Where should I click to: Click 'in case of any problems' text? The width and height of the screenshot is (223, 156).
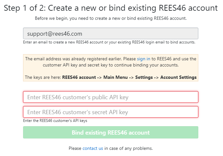(x=129, y=148)
